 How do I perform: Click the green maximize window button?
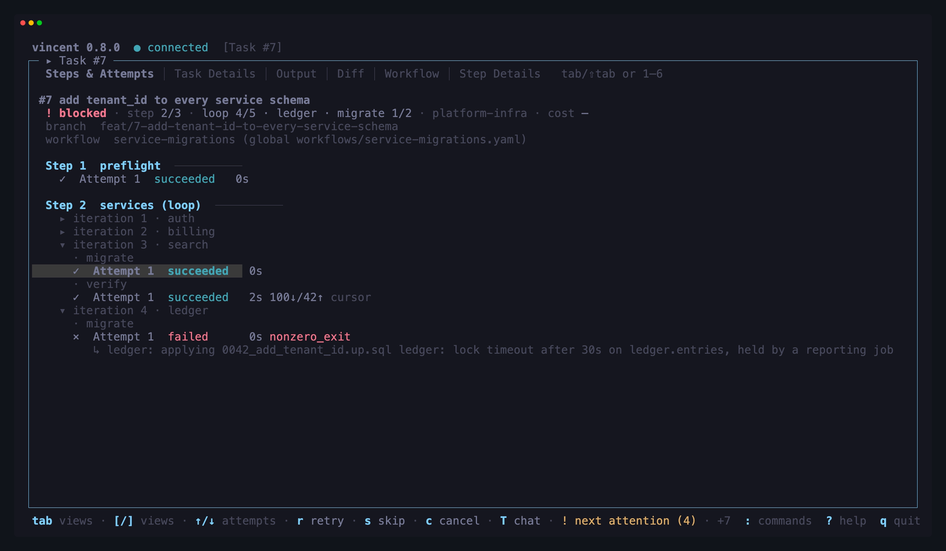click(x=39, y=23)
